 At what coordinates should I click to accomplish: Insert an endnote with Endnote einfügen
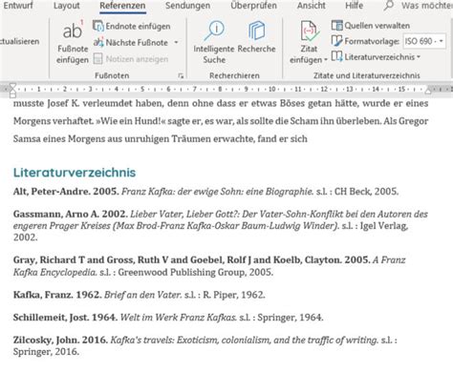click(132, 26)
